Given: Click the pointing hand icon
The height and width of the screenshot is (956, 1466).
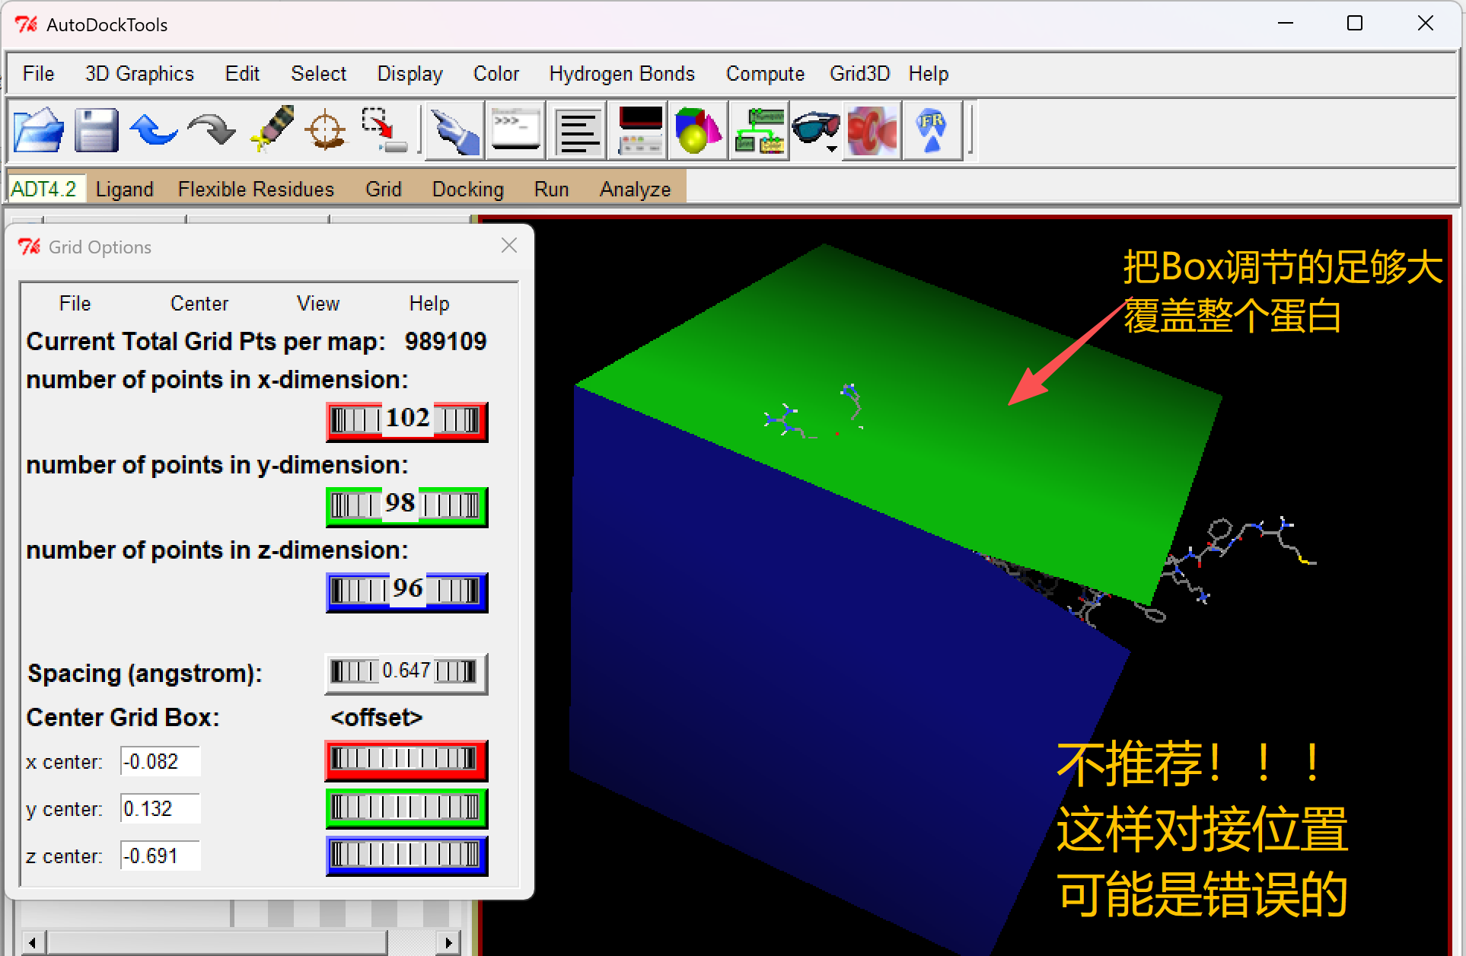Looking at the screenshot, I should [455, 131].
